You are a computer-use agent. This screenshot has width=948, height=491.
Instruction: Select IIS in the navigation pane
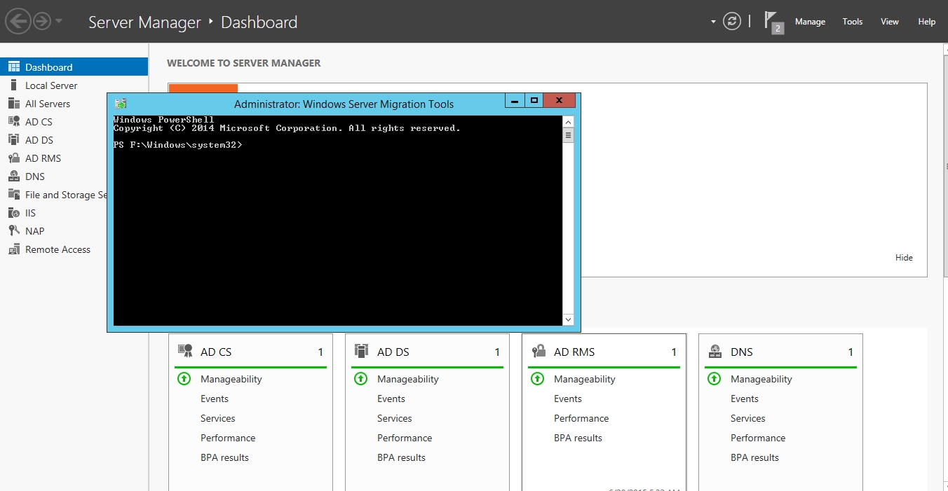coord(30,213)
